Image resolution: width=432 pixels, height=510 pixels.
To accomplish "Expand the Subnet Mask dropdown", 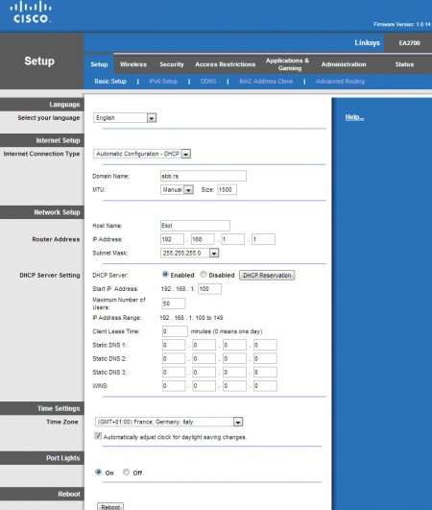I will 214,253.
